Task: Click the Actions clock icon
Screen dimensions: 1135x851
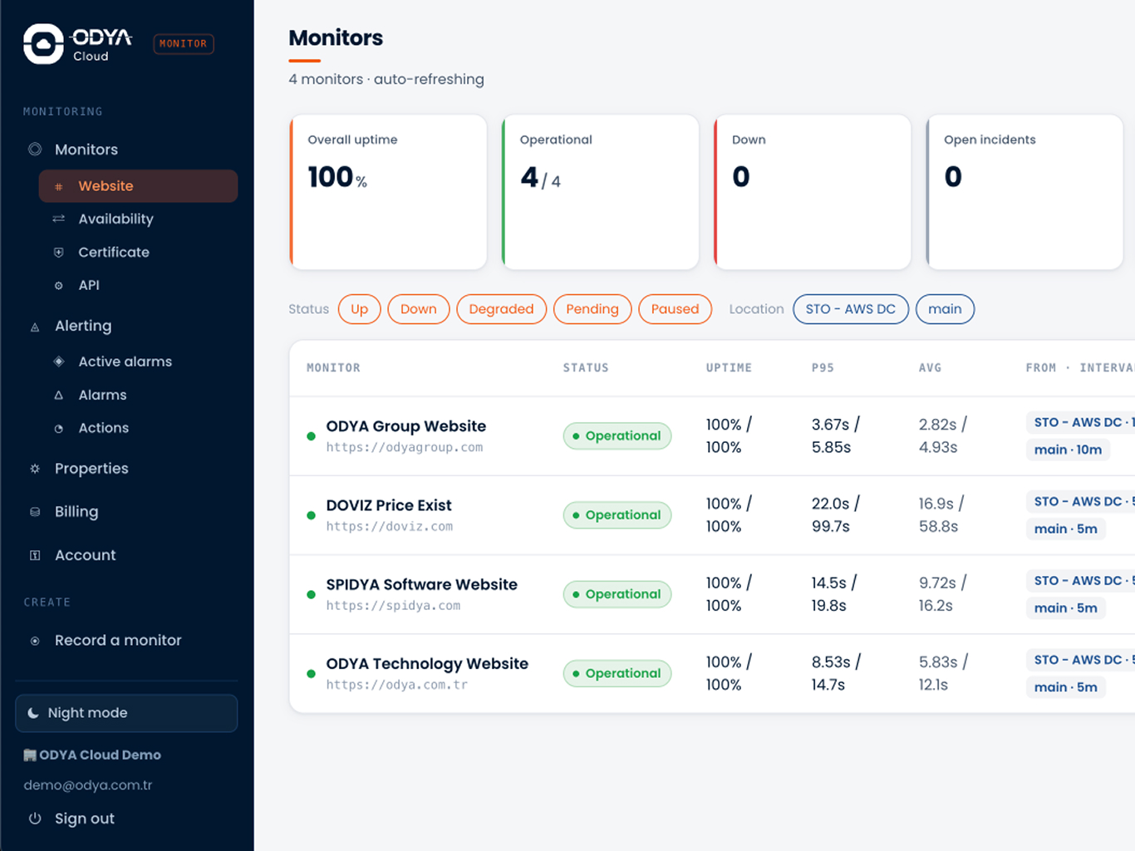Action: (58, 428)
